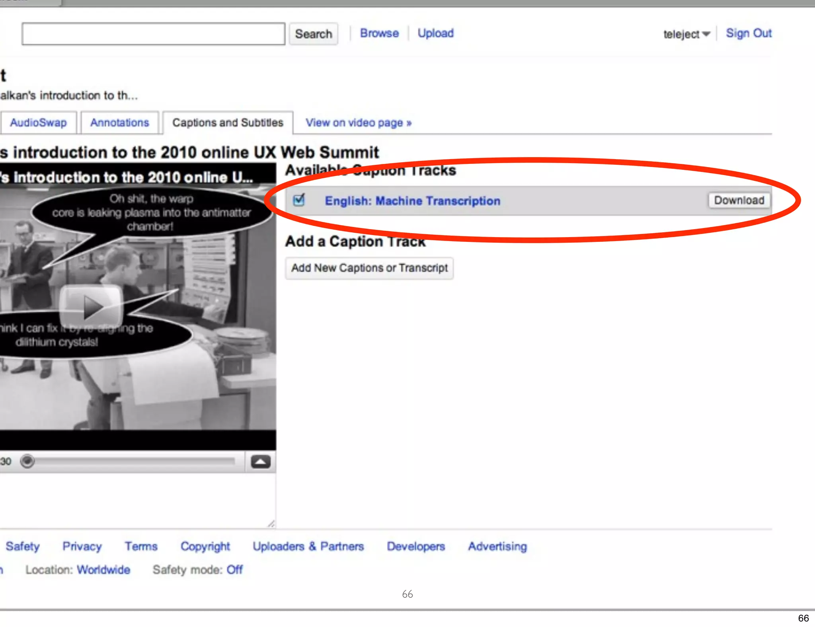Click the Sign Out link
815x627 pixels.
[748, 33]
